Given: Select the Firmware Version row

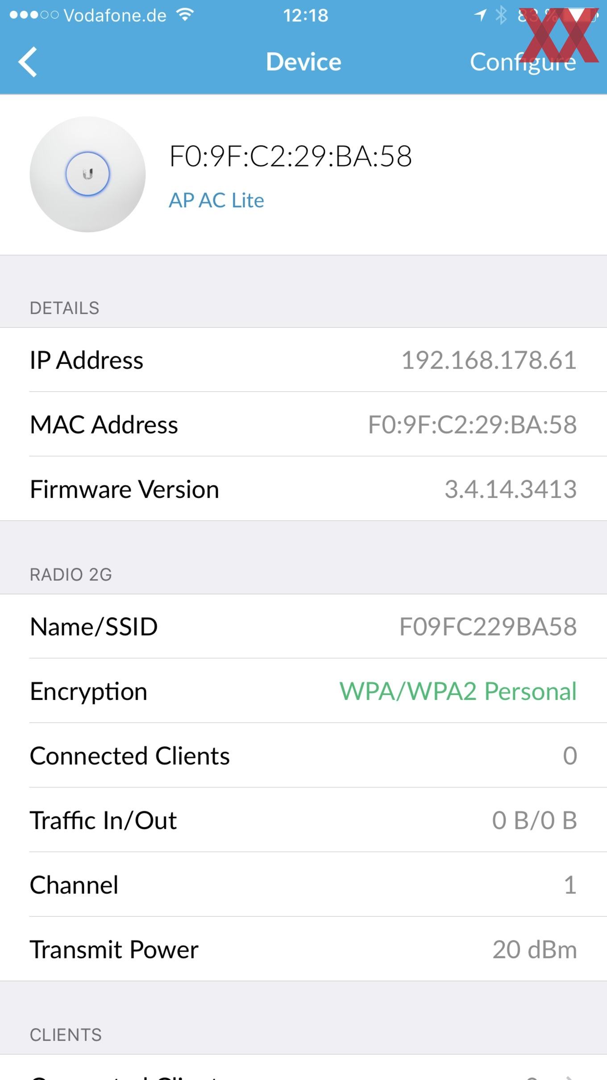Looking at the screenshot, I should point(303,489).
